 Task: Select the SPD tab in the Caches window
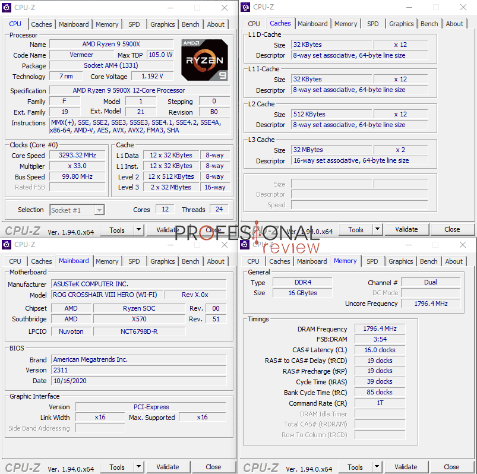pos(372,24)
